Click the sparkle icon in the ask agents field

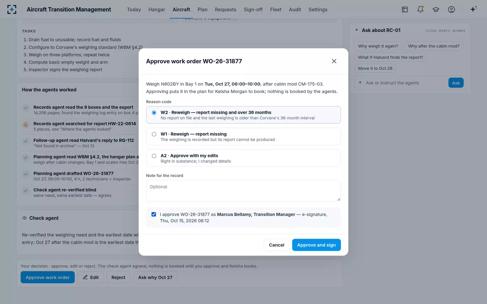pos(360,82)
